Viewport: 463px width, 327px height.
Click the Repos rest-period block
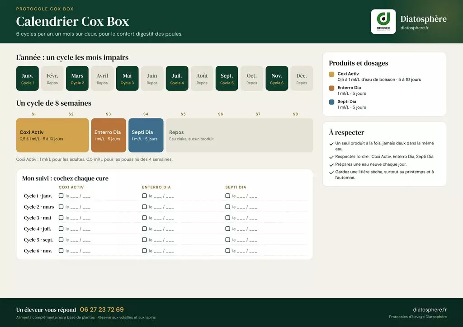click(x=240, y=135)
